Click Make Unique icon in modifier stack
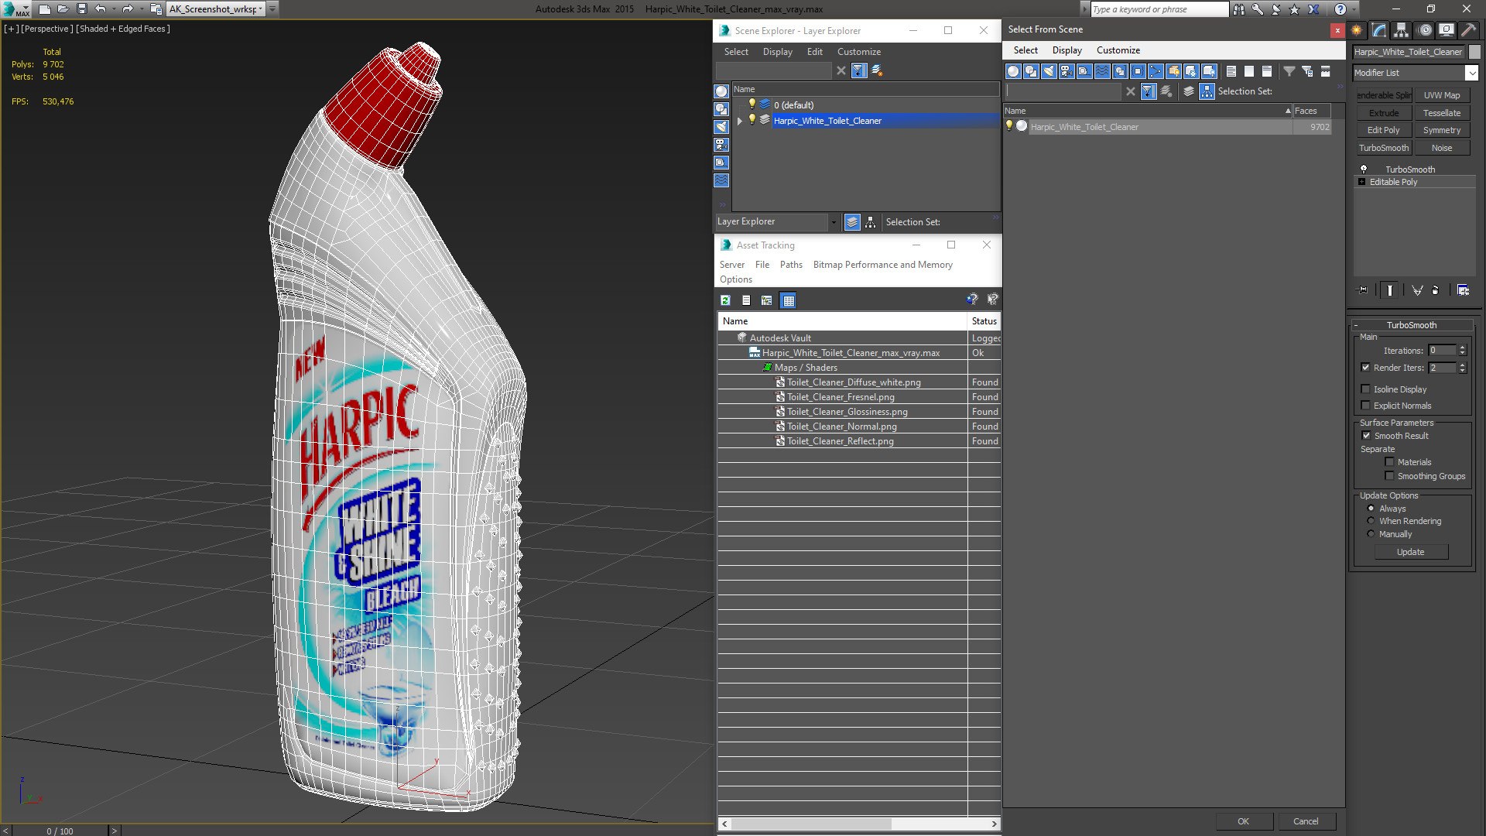Viewport: 1486px width, 836px height. (x=1417, y=290)
